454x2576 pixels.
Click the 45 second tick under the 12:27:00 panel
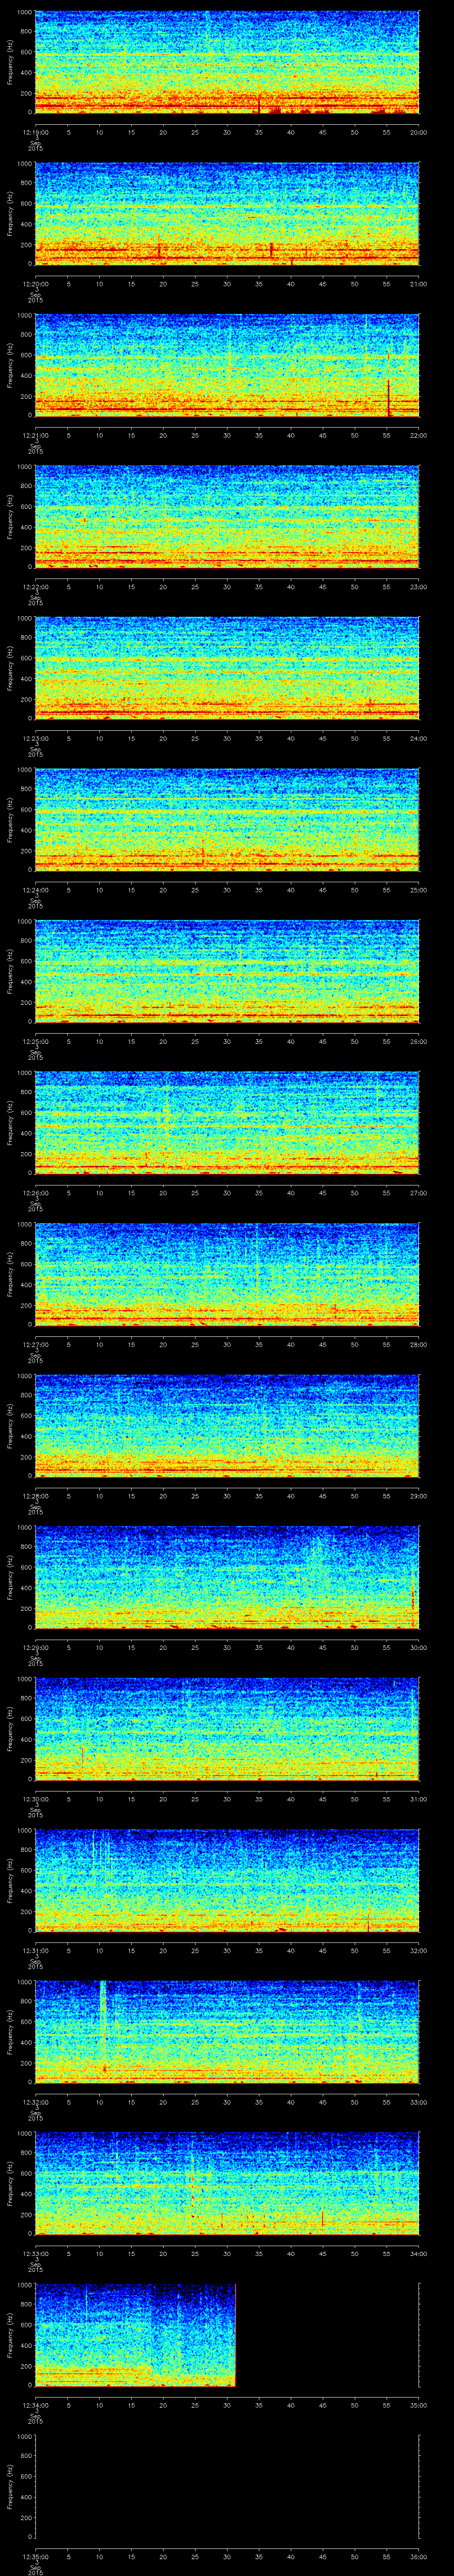click(322, 1344)
